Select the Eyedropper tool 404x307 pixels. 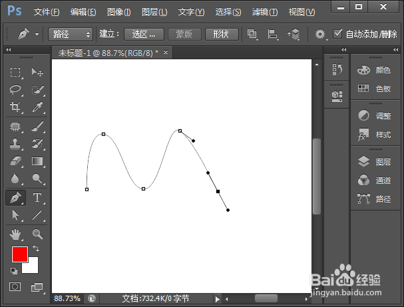click(37, 107)
